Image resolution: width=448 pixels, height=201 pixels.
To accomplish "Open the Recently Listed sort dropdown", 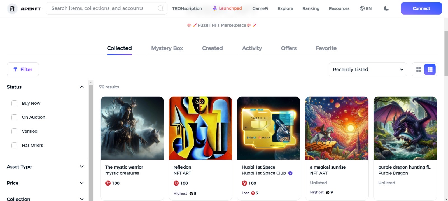I will point(368,69).
